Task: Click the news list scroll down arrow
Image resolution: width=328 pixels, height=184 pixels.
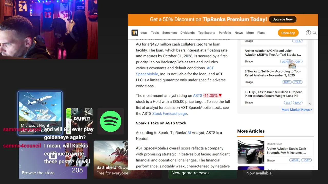Action: [310, 104]
